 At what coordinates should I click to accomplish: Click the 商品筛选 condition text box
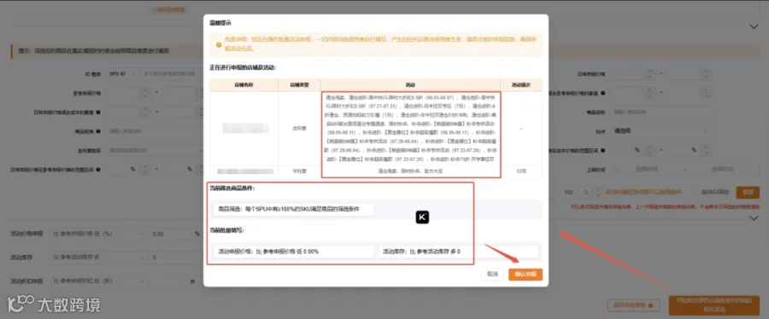293,210
